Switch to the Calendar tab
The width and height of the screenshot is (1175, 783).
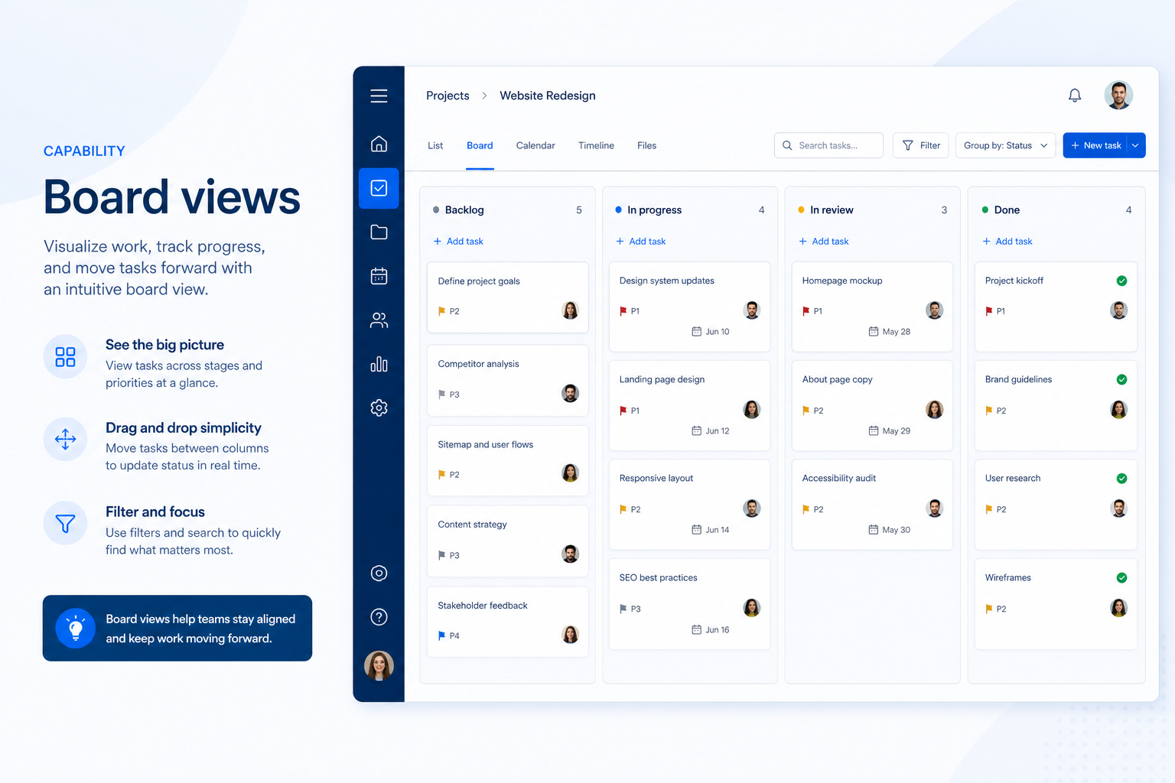(535, 145)
